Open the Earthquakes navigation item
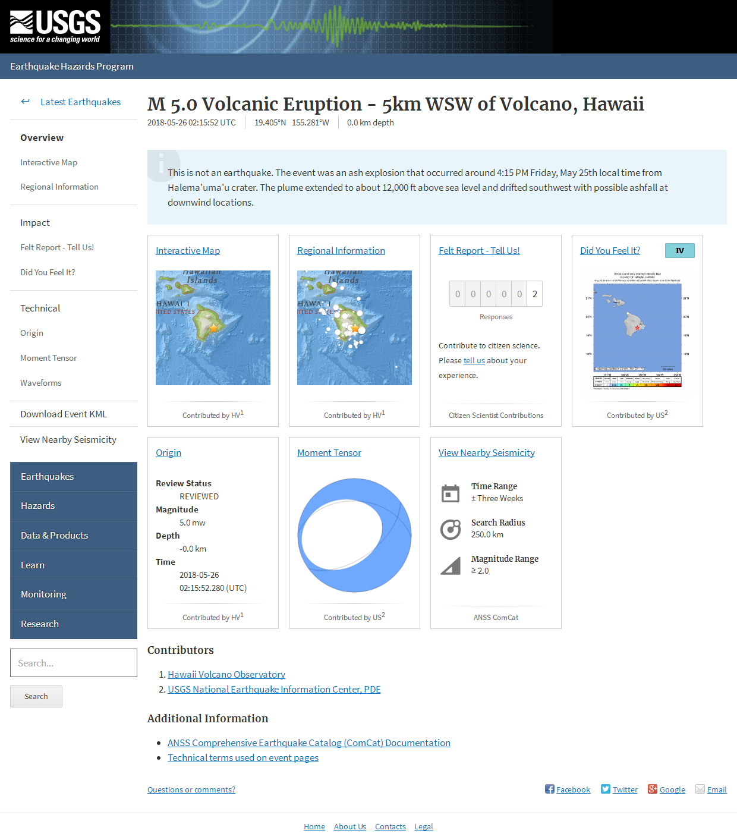The image size is (737, 840). [x=74, y=477]
